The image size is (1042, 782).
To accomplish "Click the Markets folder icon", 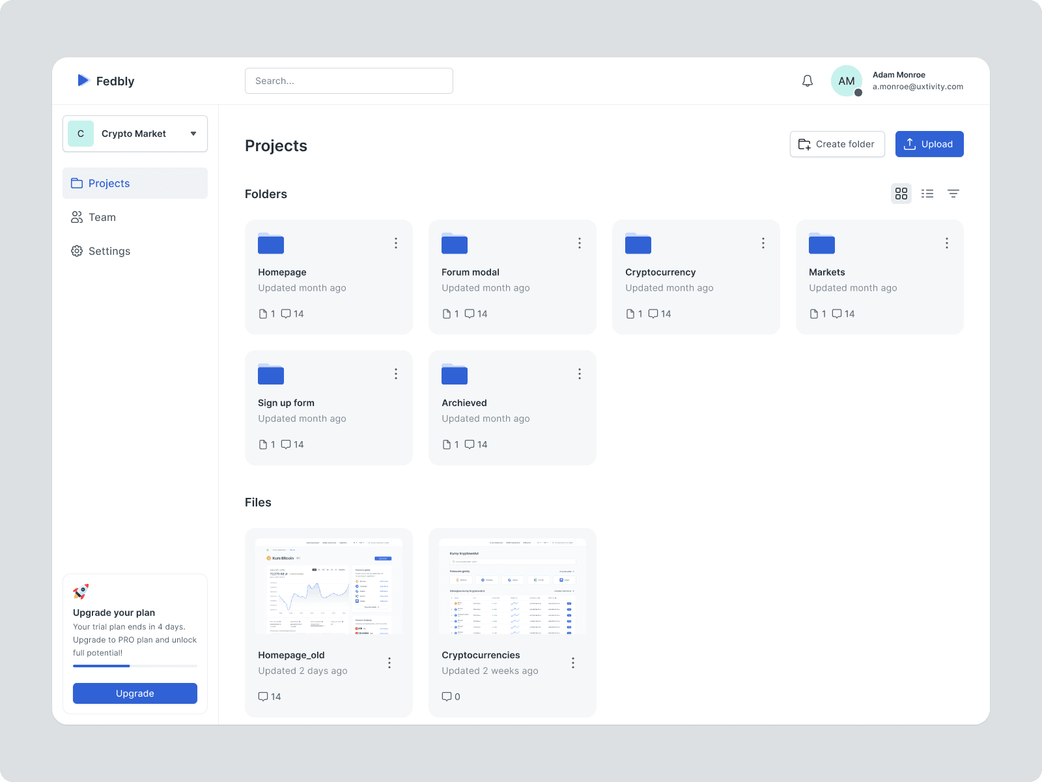I will tap(822, 243).
